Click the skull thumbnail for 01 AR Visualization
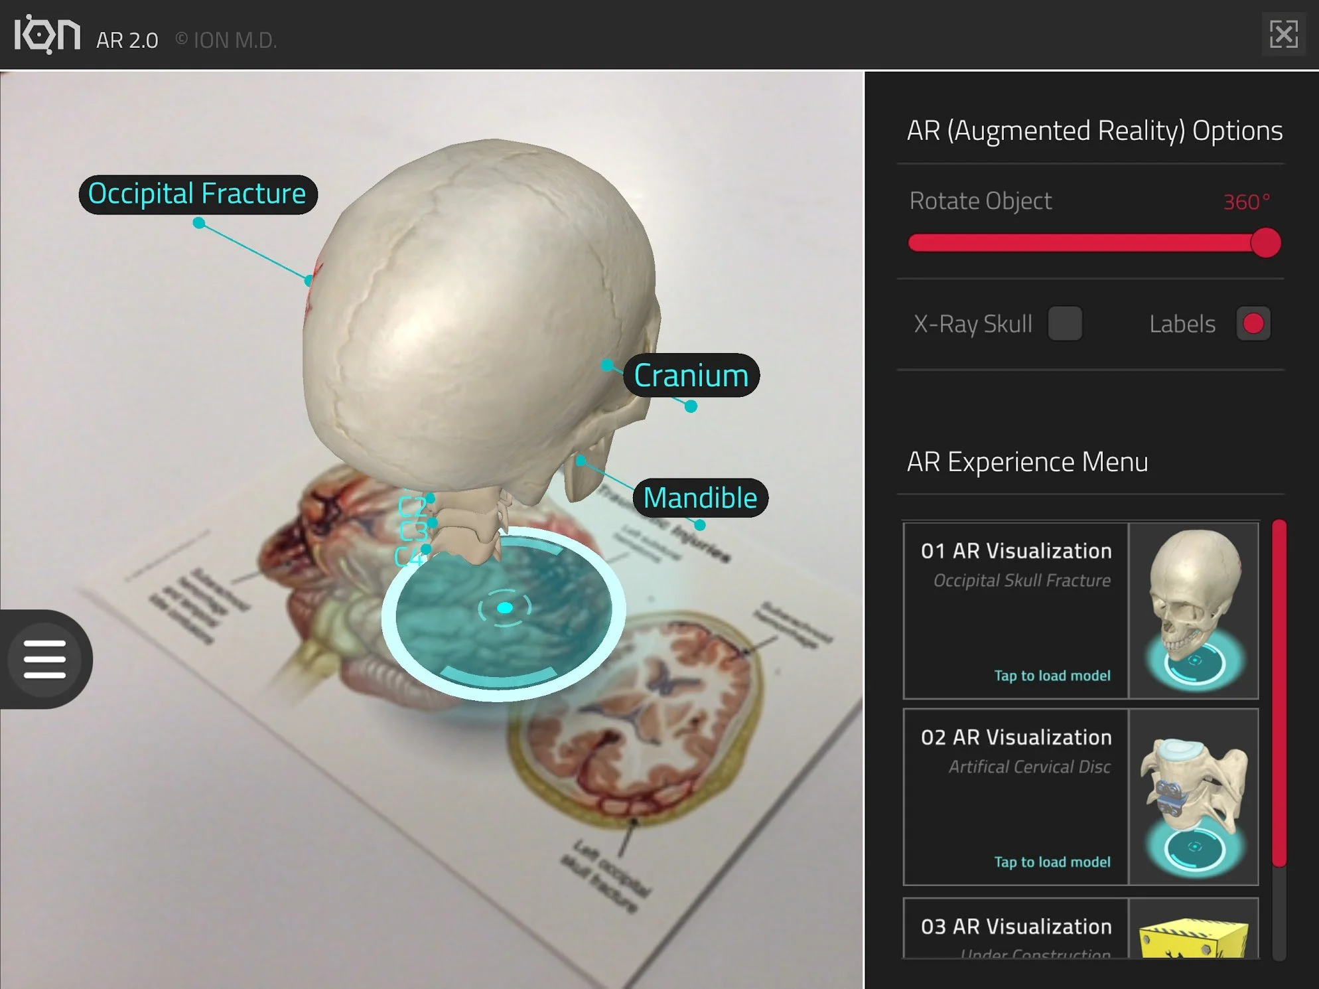 pyautogui.click(x=1194, y=611)
